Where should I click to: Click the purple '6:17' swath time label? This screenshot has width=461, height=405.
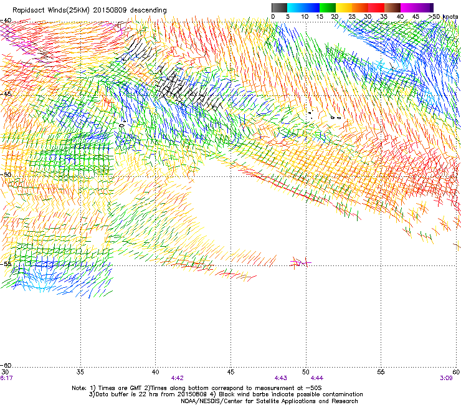(6, 378)
